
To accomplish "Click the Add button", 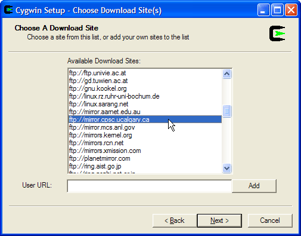I will coord(254,186).
